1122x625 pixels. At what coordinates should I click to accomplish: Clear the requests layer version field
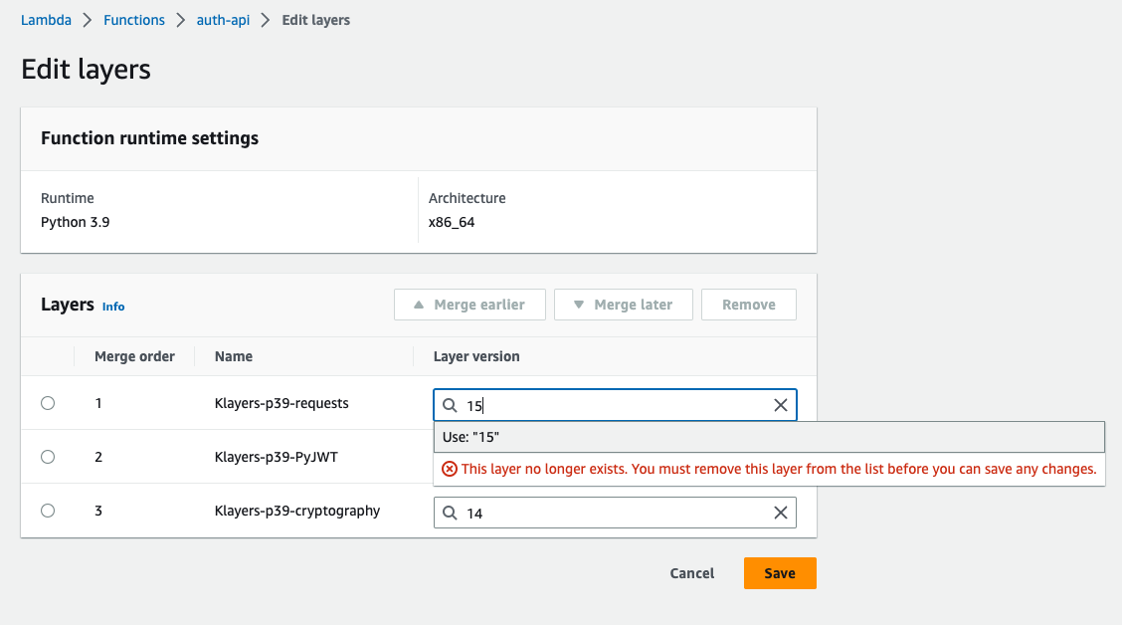(780, 405)
